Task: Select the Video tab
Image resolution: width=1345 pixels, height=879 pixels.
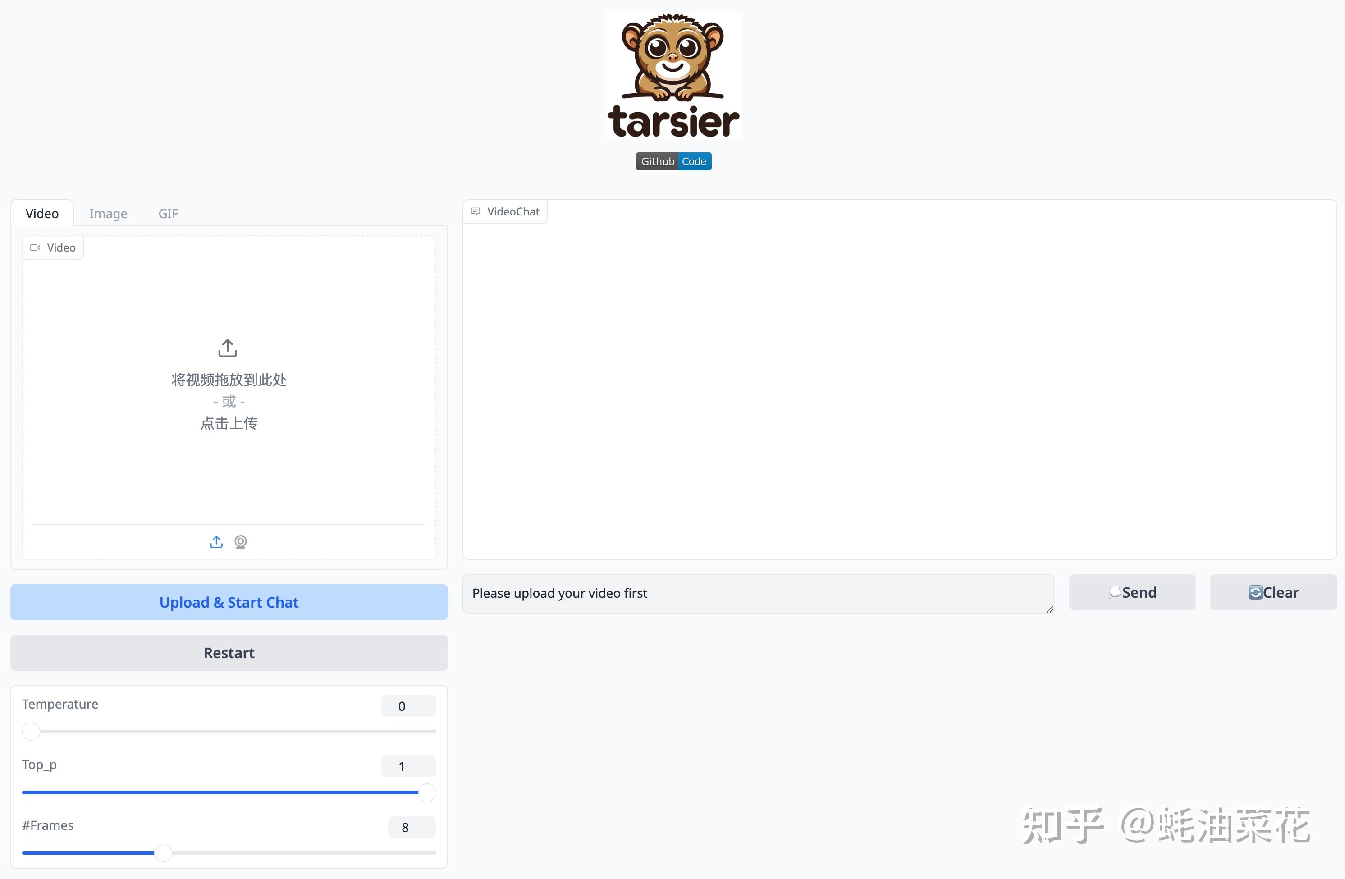Action: [x=42, y=213]
